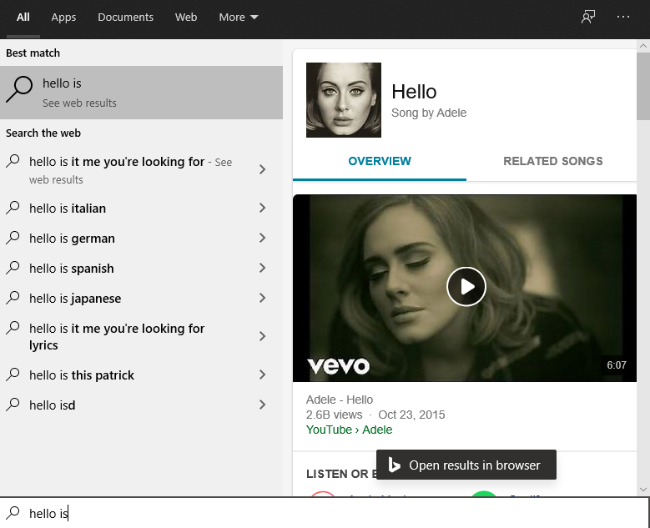Play the Adele Hello video
This screenshot has height=528, width=650.
pyautogui.click(x=466, y=287)
